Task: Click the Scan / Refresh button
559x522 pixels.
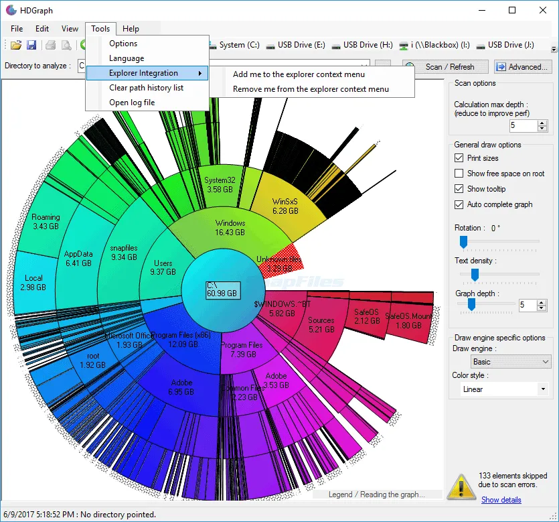Action: coord(445,67)
